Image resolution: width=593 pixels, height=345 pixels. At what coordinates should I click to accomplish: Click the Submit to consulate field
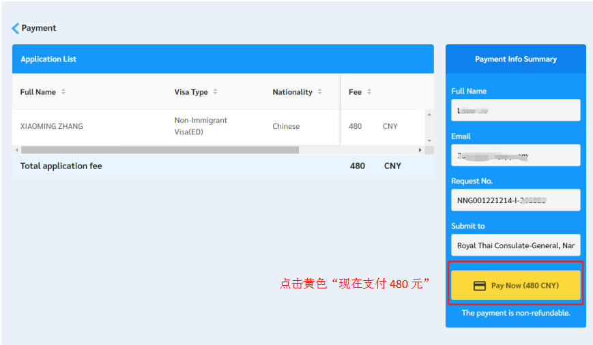click(x=515, y=245)
